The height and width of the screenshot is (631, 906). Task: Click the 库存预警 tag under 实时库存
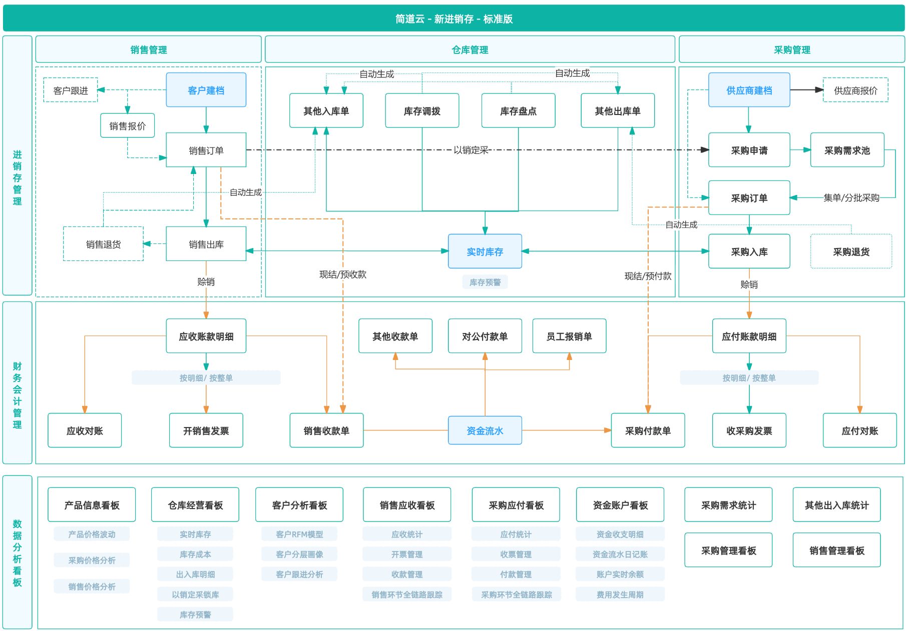485,282
